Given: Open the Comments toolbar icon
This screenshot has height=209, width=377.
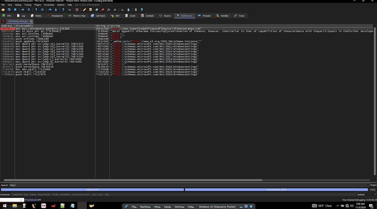Looking at the screenshot, I should [90, 10].
